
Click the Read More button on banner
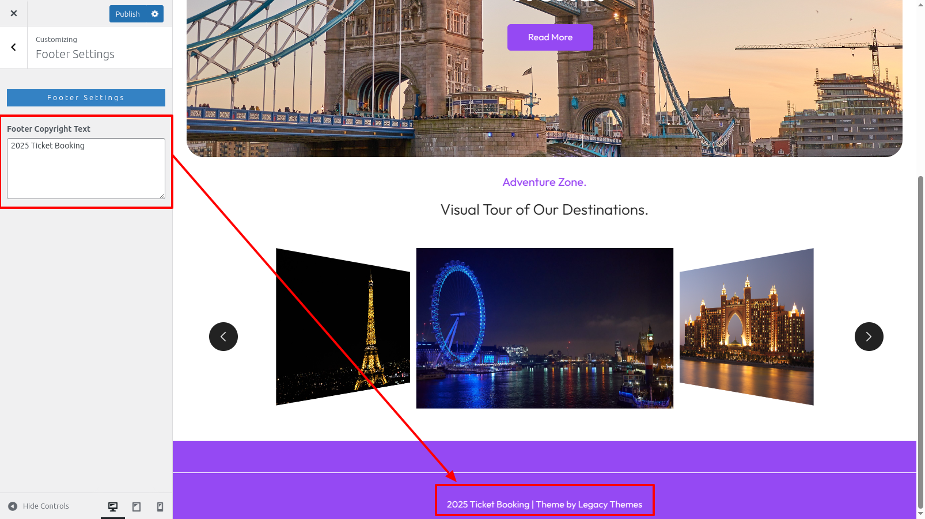550,37
